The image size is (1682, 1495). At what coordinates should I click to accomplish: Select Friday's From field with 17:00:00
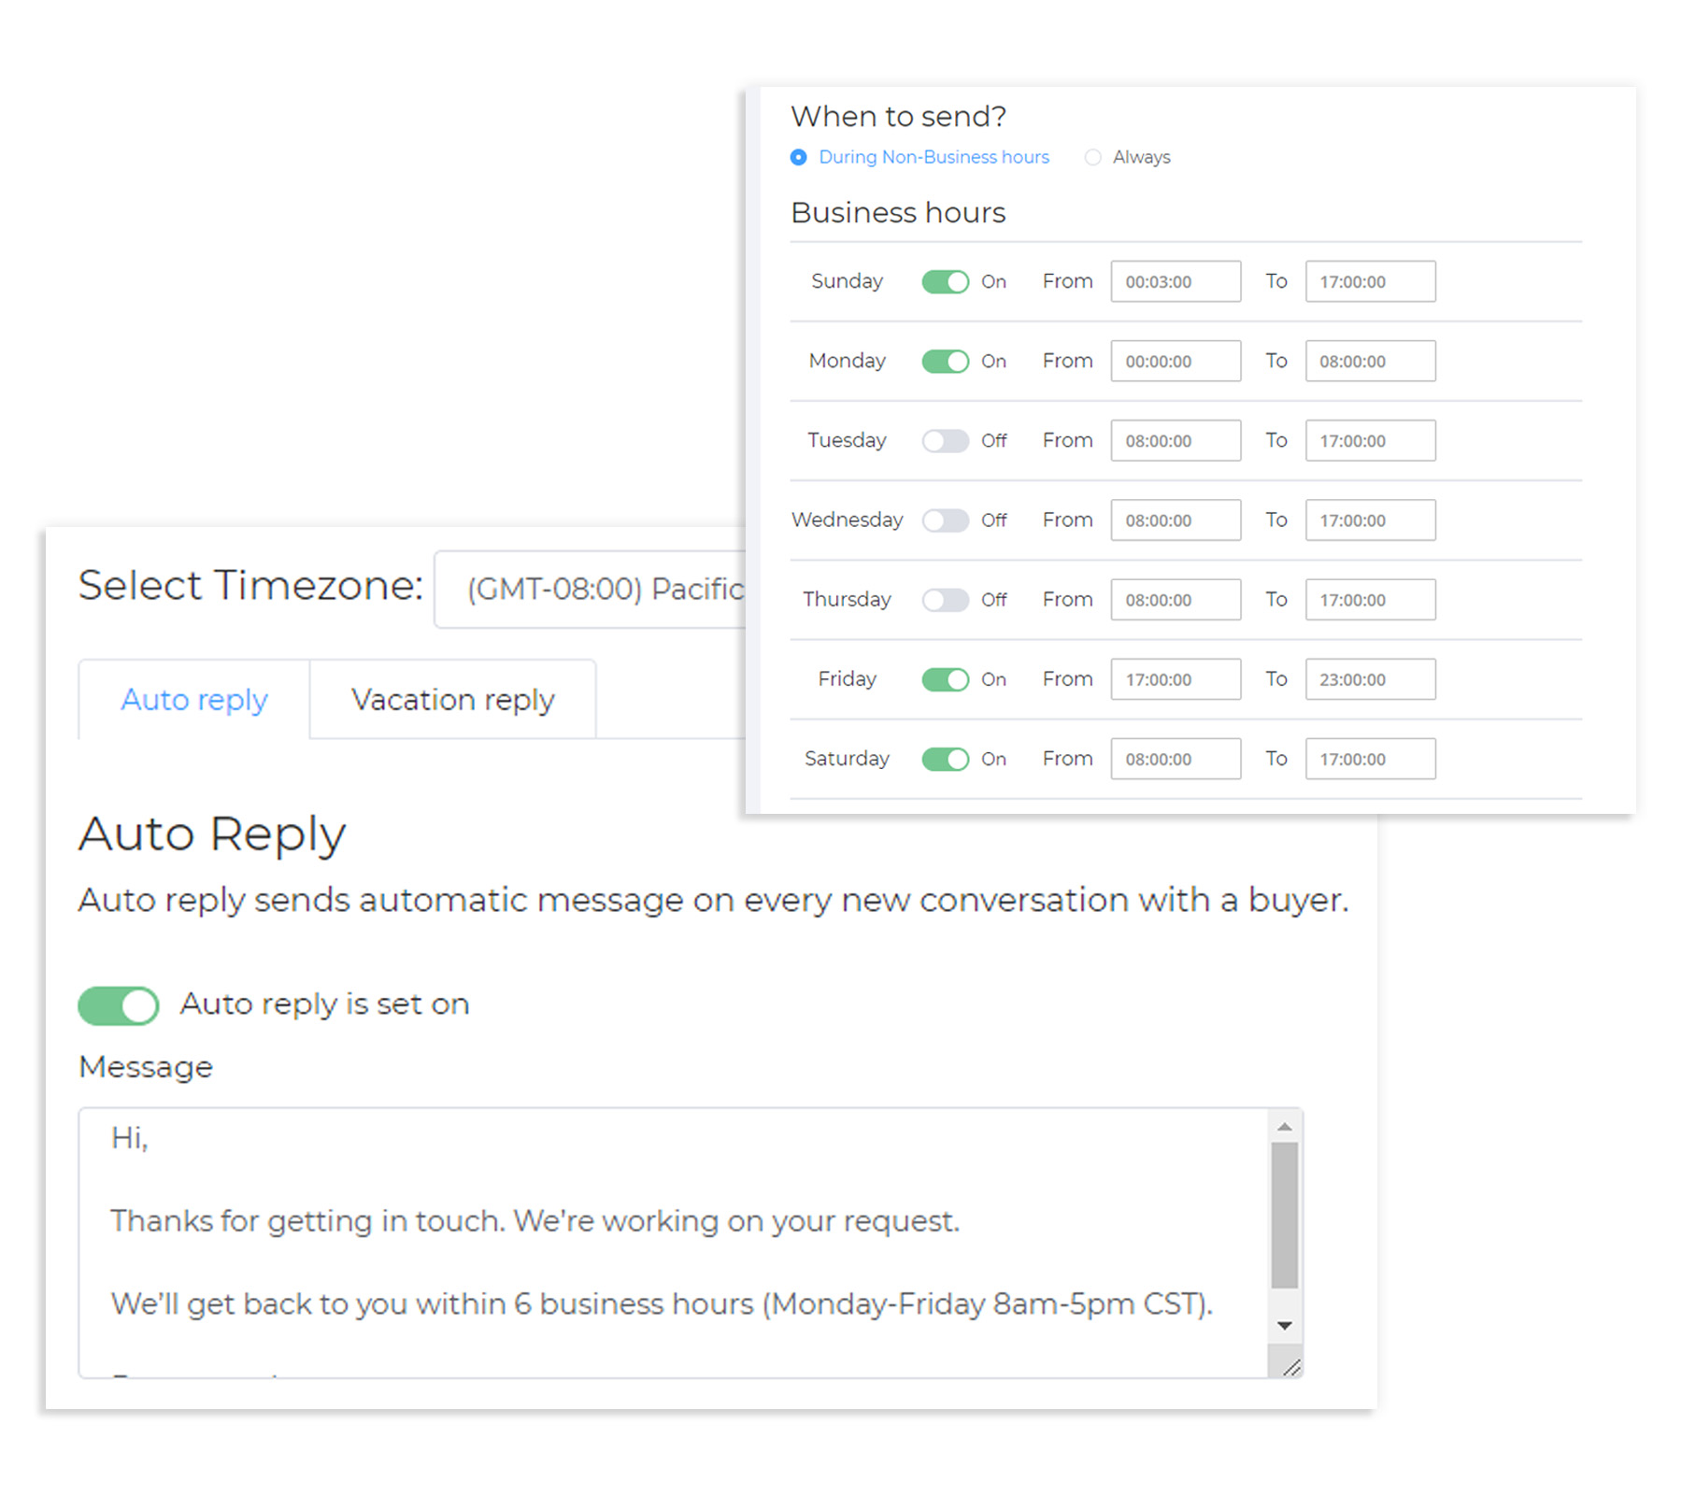pyautogui.click(x=1175, y=678)
